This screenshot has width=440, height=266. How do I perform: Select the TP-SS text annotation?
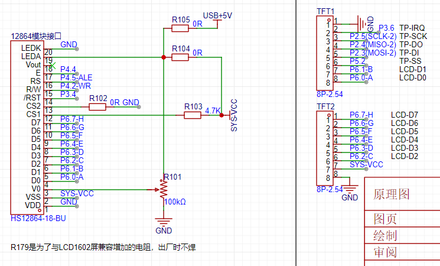pyautogui.click(x=410, y=61)
